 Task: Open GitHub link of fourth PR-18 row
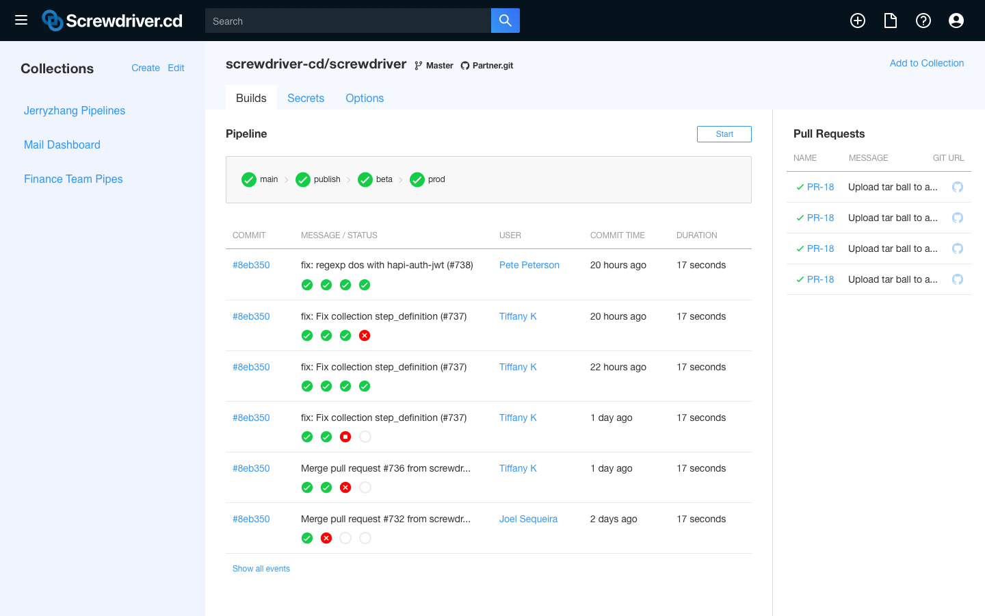pos(958,279)
